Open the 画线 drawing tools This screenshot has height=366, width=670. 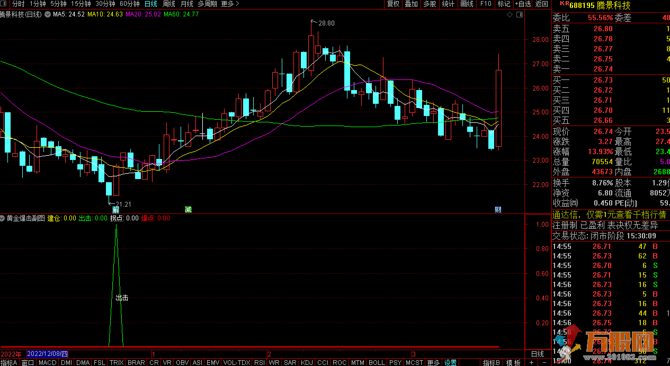(467, 4)
